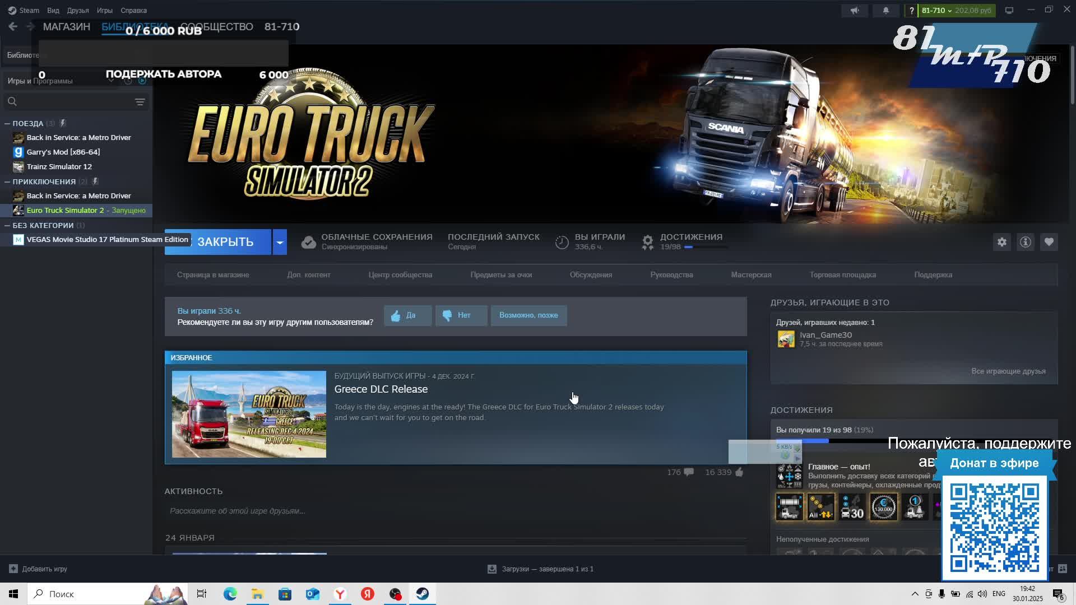Open library filter options icon in search bar
Image resolution: width=1076 pixels, height=605 pixels.
(x=140, y=101)
